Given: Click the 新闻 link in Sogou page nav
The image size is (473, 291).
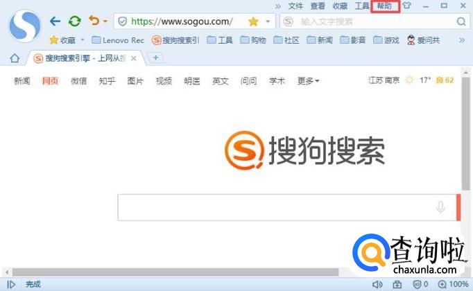Looking at the screenshot, I should coord(21,81).
